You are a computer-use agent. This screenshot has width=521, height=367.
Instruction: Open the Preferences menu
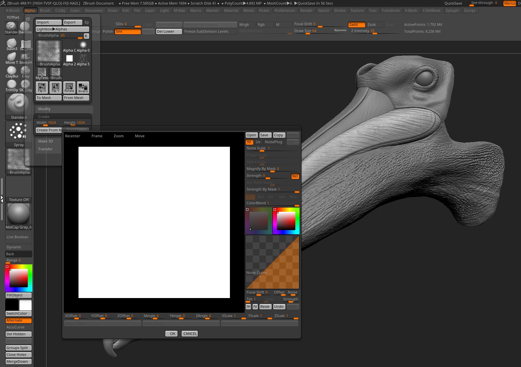point(285,10)
